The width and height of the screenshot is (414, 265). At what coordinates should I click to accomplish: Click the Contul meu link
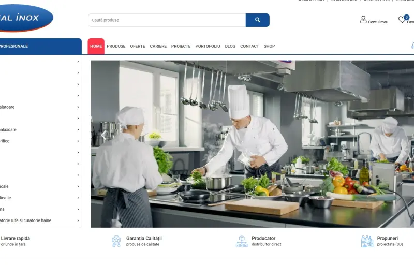[378, 22]
